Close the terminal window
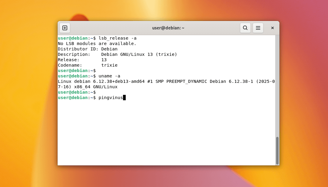Image resolution: width=328 pixels, height=187 pixels. [272, 28]
